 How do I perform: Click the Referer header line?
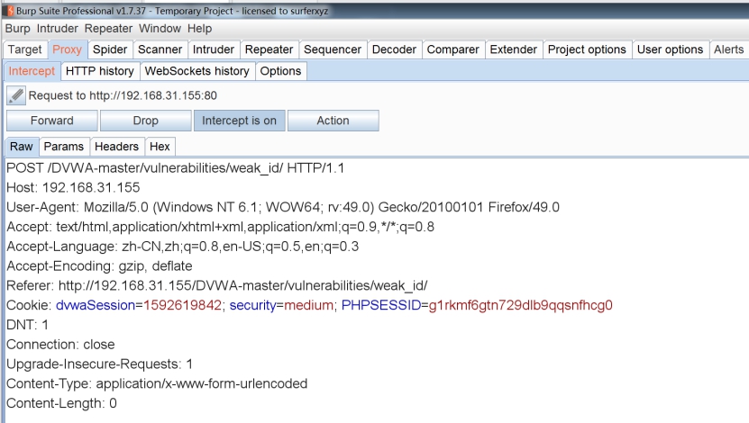pos(217,285)
